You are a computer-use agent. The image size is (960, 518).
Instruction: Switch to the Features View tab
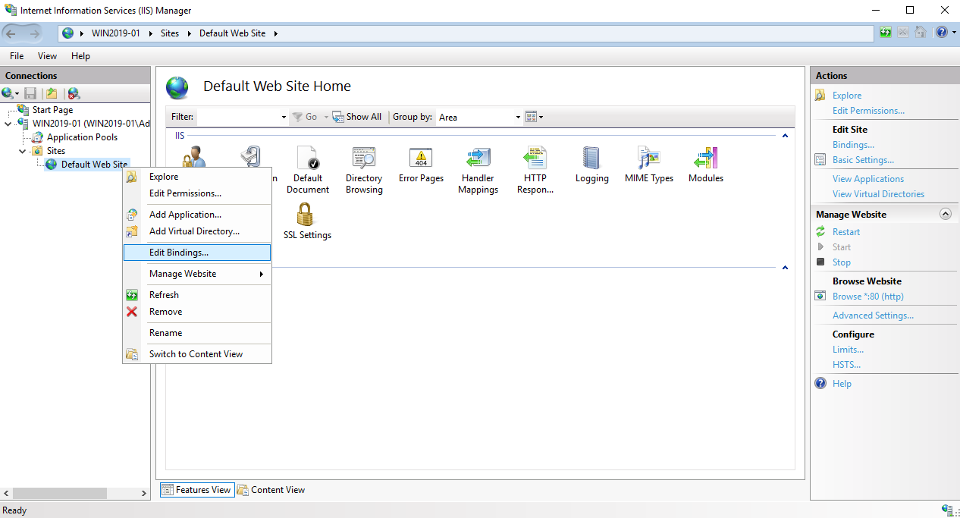[196, 490]
